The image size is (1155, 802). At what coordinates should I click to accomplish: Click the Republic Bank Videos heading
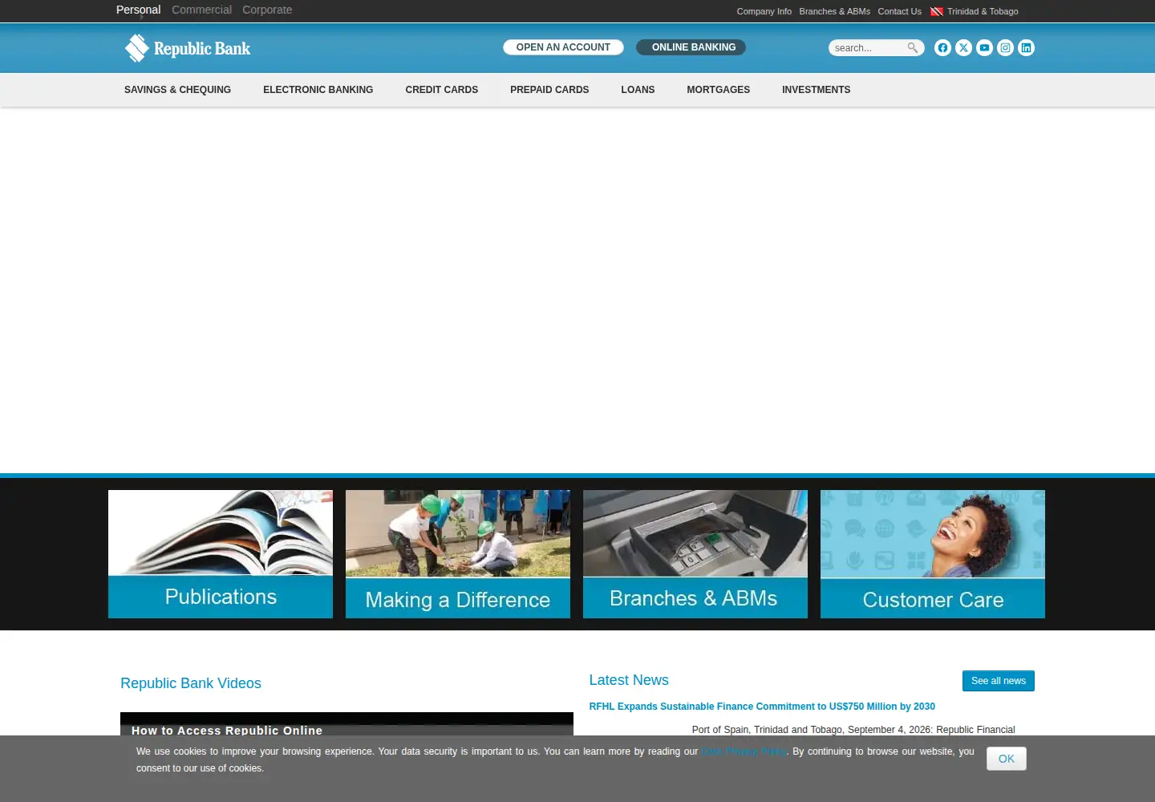[x=191, y=683]
